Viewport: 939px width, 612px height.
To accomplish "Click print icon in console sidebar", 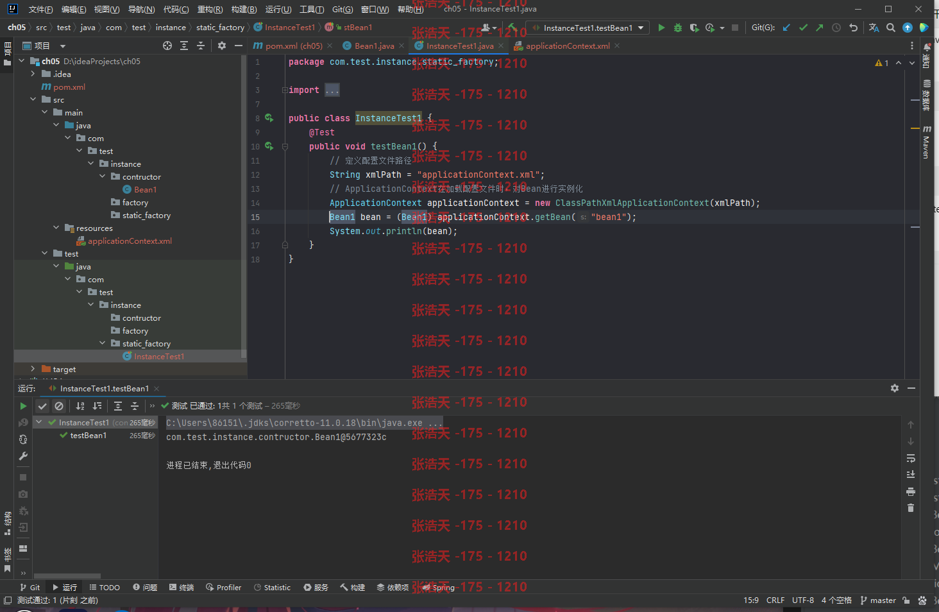I will 911,491.
